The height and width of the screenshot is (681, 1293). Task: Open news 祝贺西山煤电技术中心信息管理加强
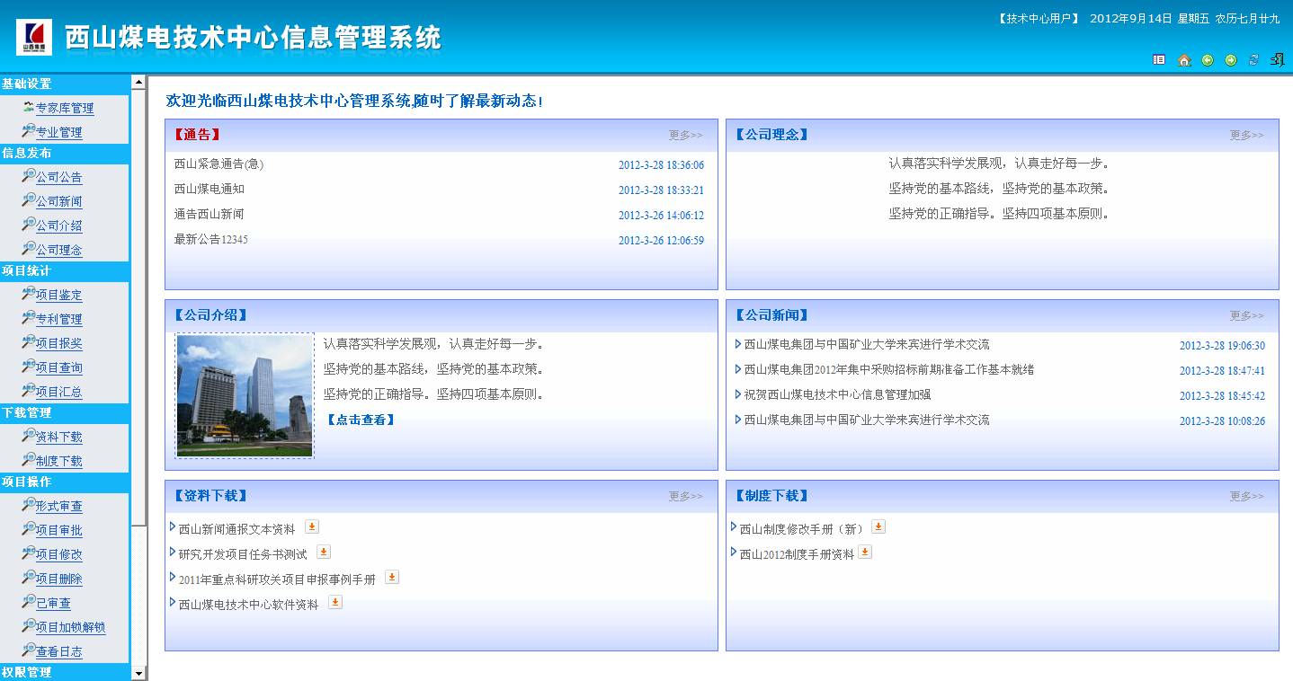[x=837, y=394]
